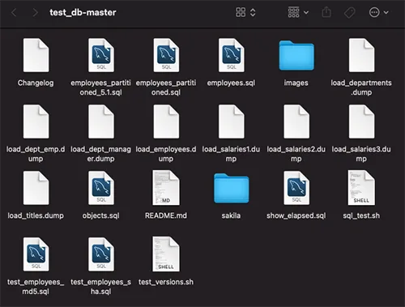Select the objects.sql file icon

click(101, 188)
